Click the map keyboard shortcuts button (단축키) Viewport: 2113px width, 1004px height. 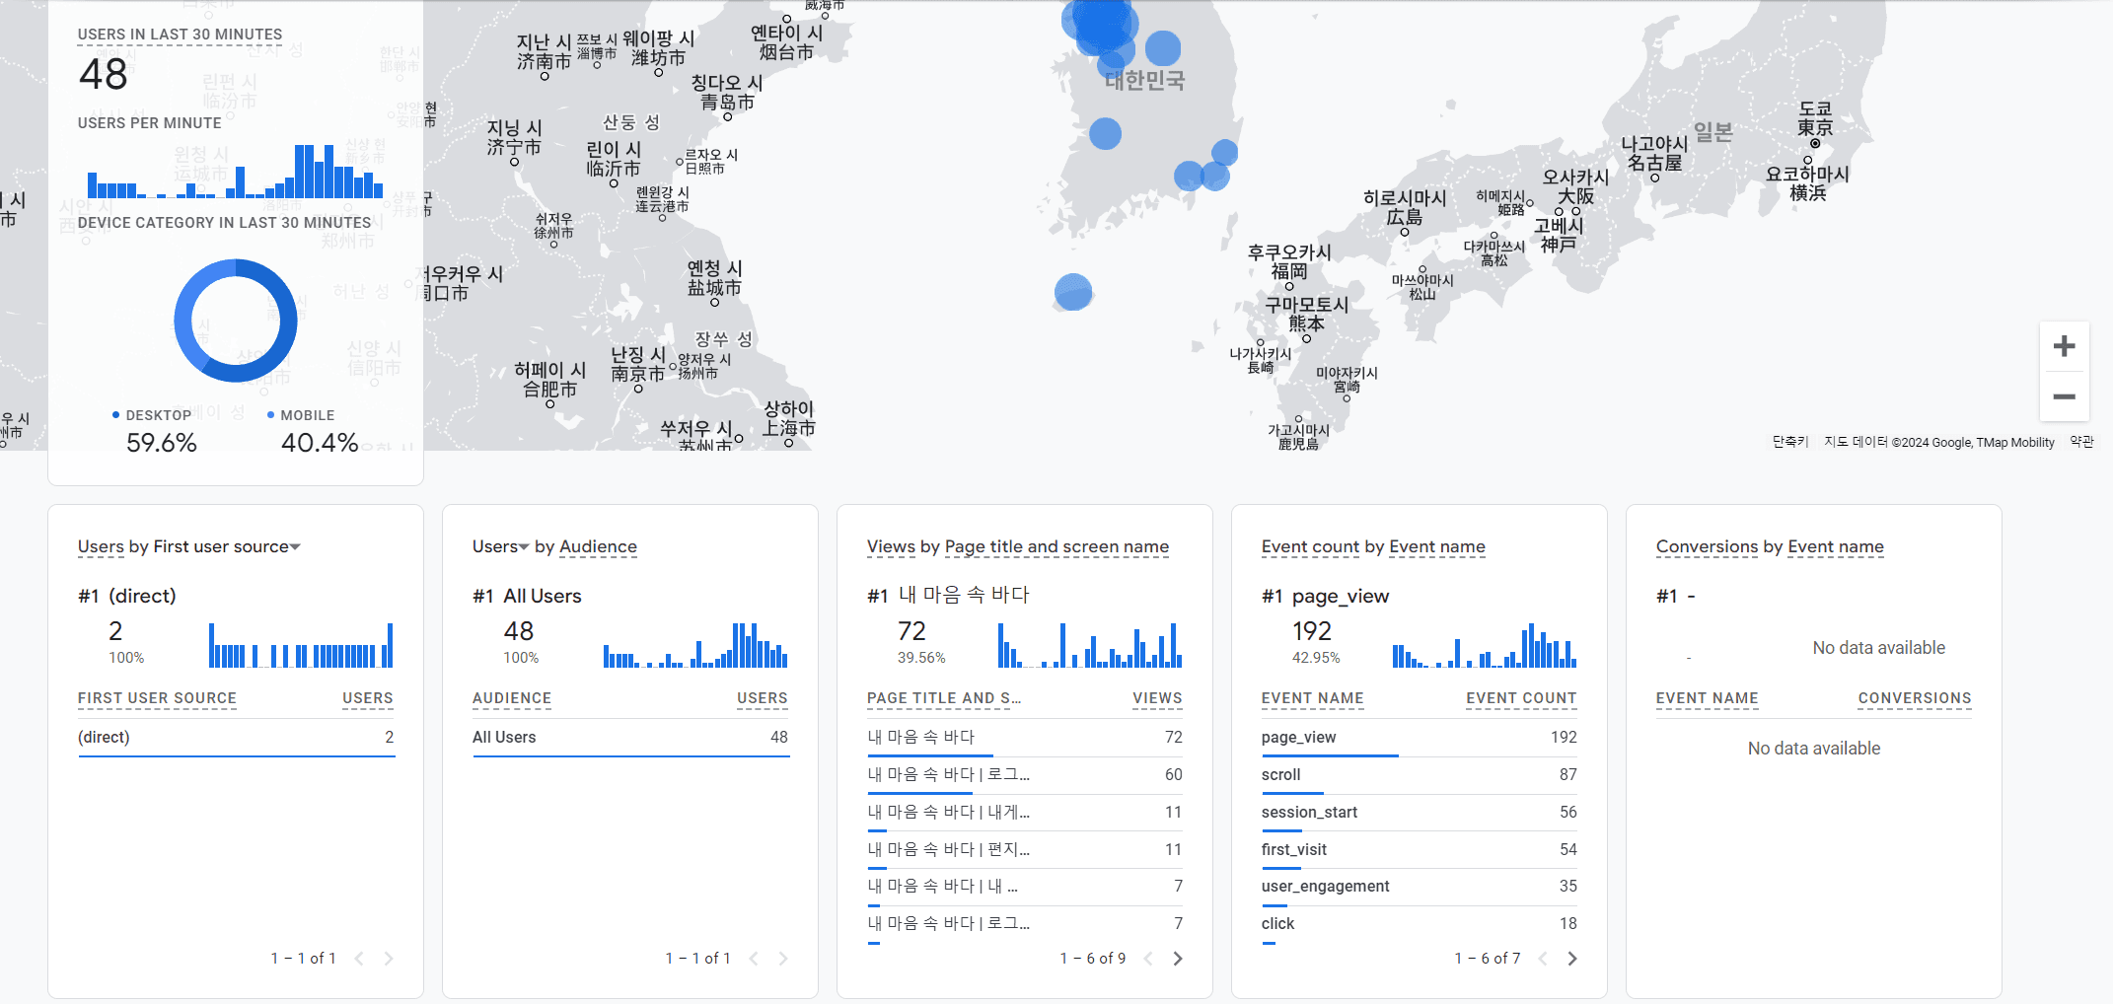(x=1789, y=442)
